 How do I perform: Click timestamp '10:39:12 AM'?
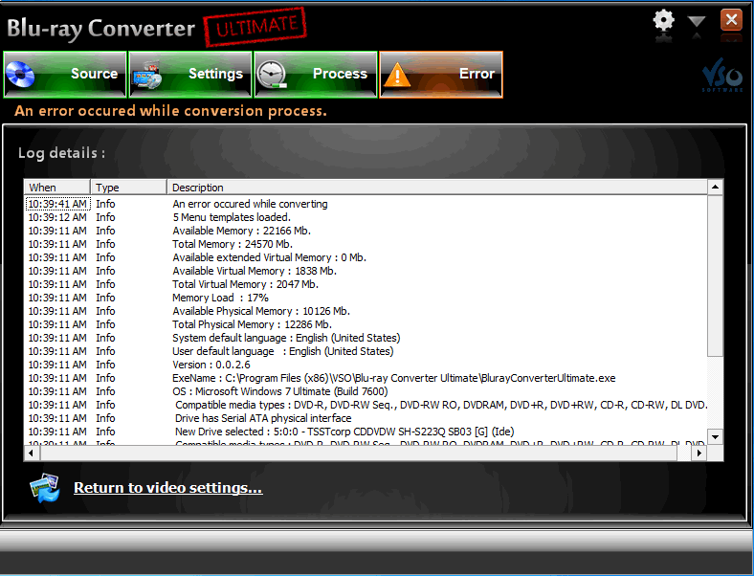coord(57,217)
